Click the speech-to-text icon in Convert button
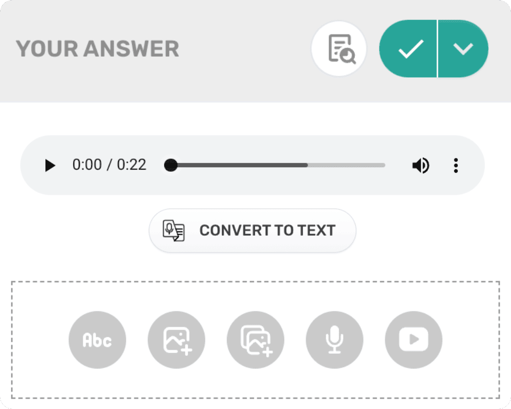This screenshot has height=409, width=511. tap(174, 231)
